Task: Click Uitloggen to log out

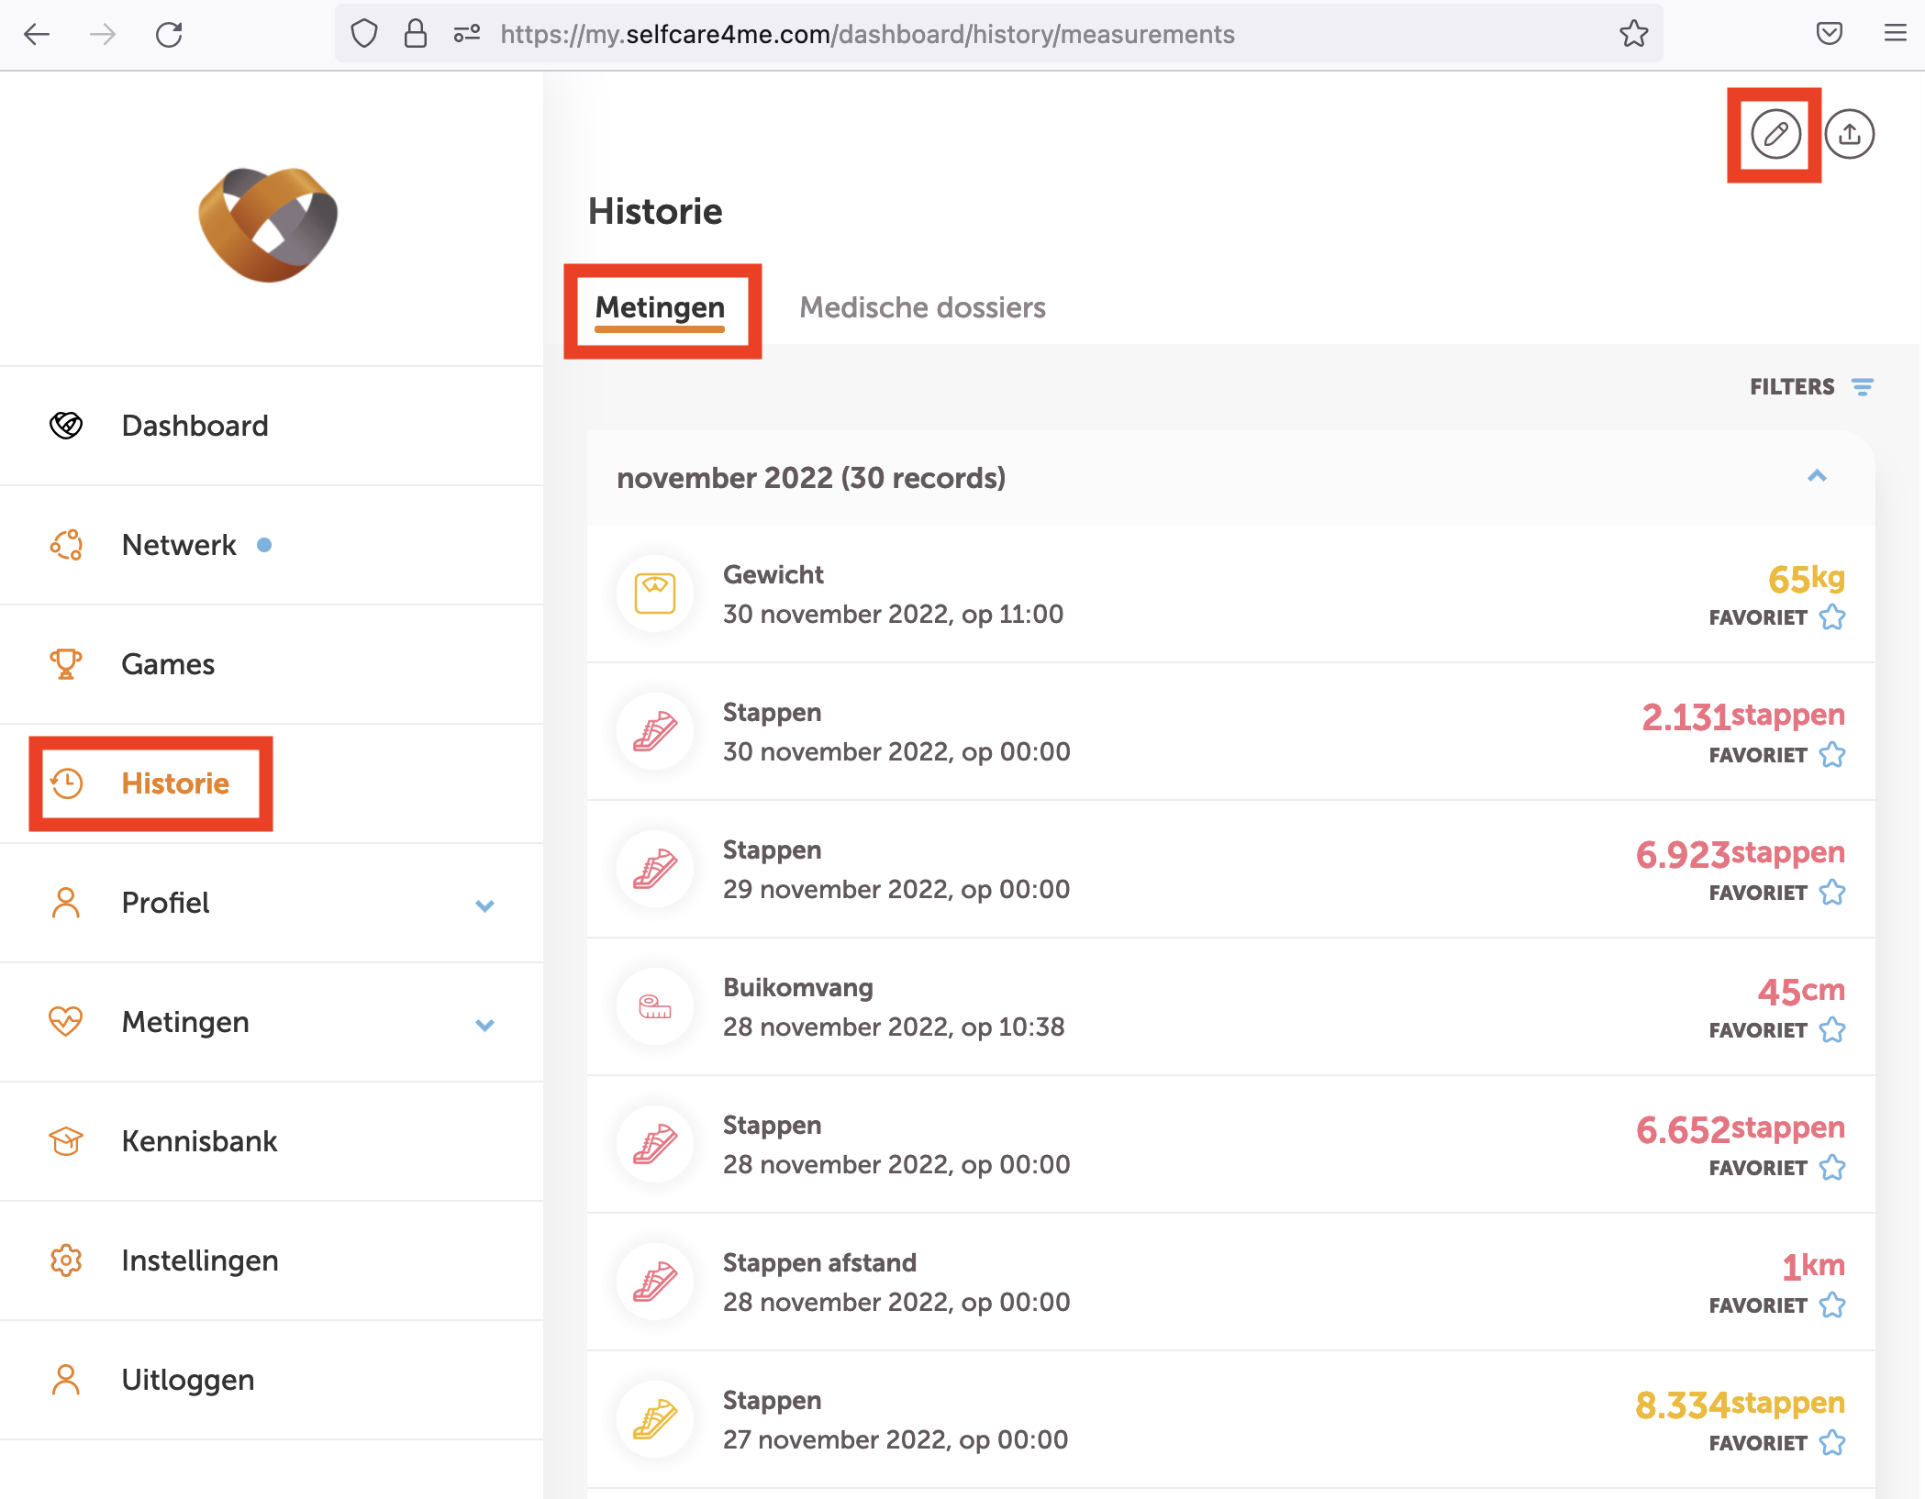Action: [x=187, y=1380]
